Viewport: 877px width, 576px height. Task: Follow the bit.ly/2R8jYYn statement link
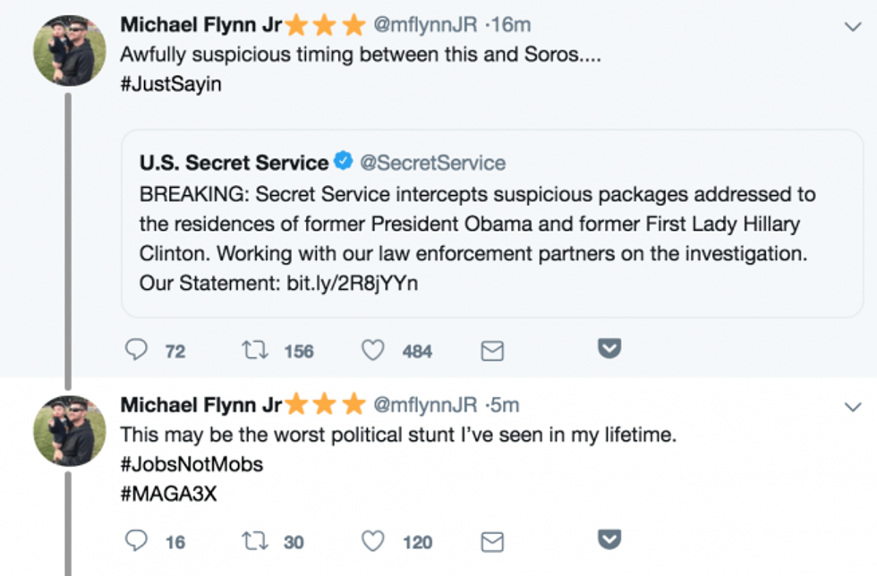pos(353,284)
